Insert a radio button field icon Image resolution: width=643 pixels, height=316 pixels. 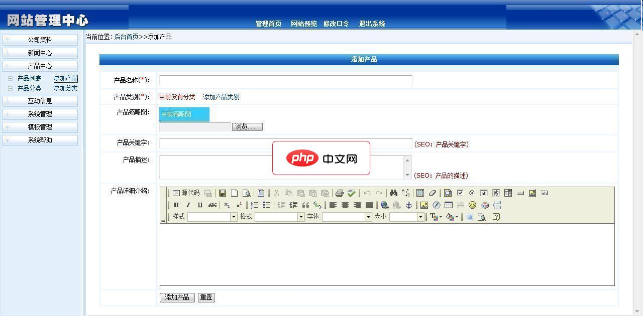pyautogui.click(x=472, y=193)
